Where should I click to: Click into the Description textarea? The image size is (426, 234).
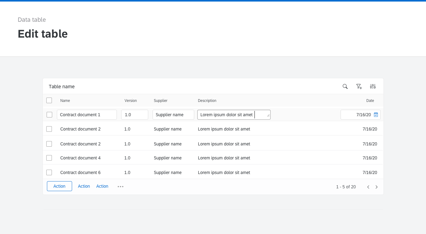[234, 115]
